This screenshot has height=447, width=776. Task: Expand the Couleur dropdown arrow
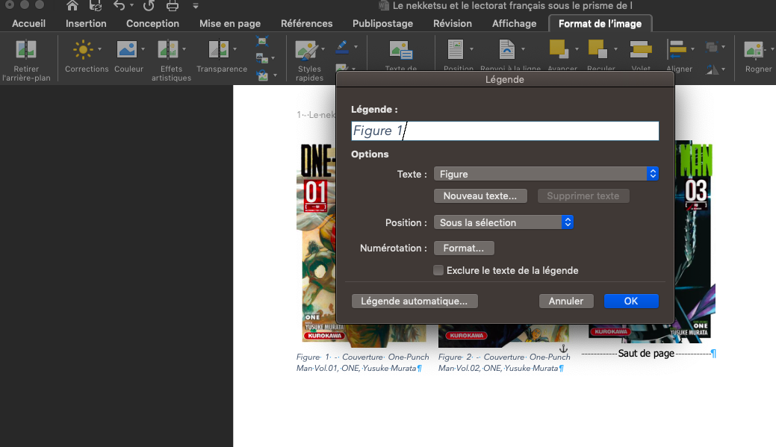(143, 49)
